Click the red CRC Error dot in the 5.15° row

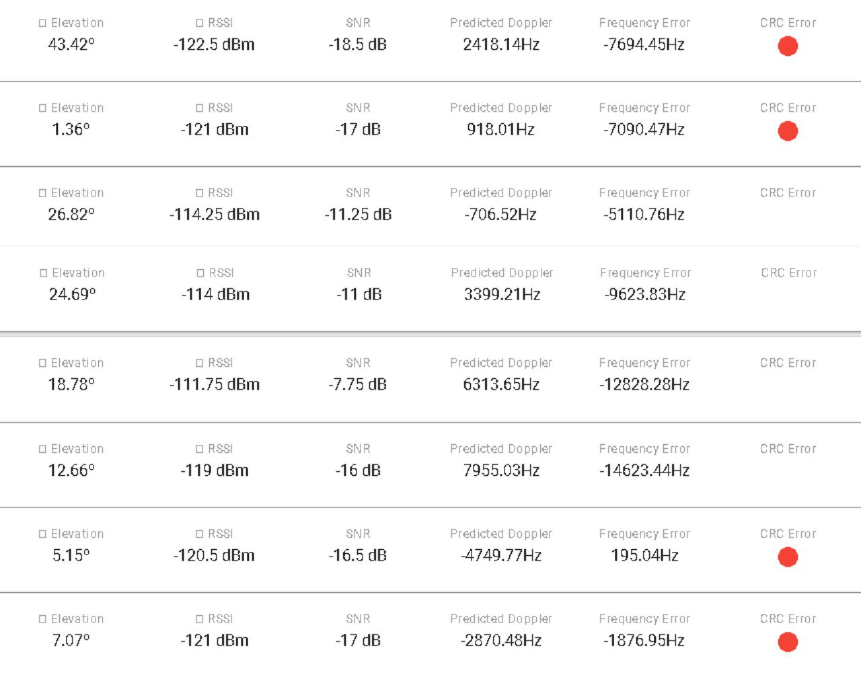point(788,557)
